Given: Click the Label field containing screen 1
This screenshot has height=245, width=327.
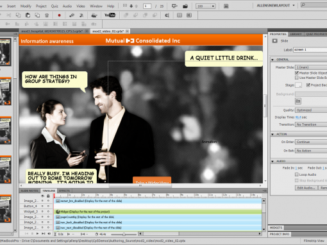Looking at the screenshot, I should 310,49.
